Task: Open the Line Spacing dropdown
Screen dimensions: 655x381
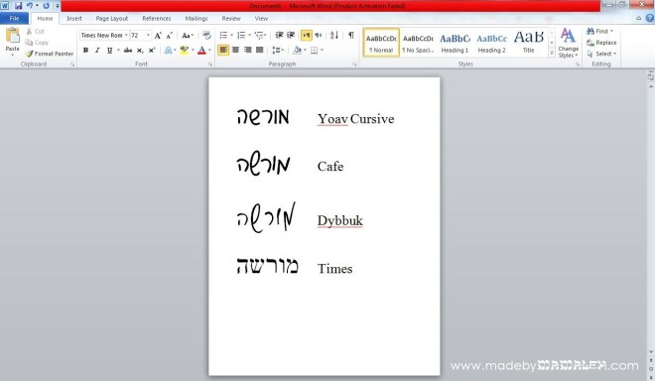Action: 277,51
